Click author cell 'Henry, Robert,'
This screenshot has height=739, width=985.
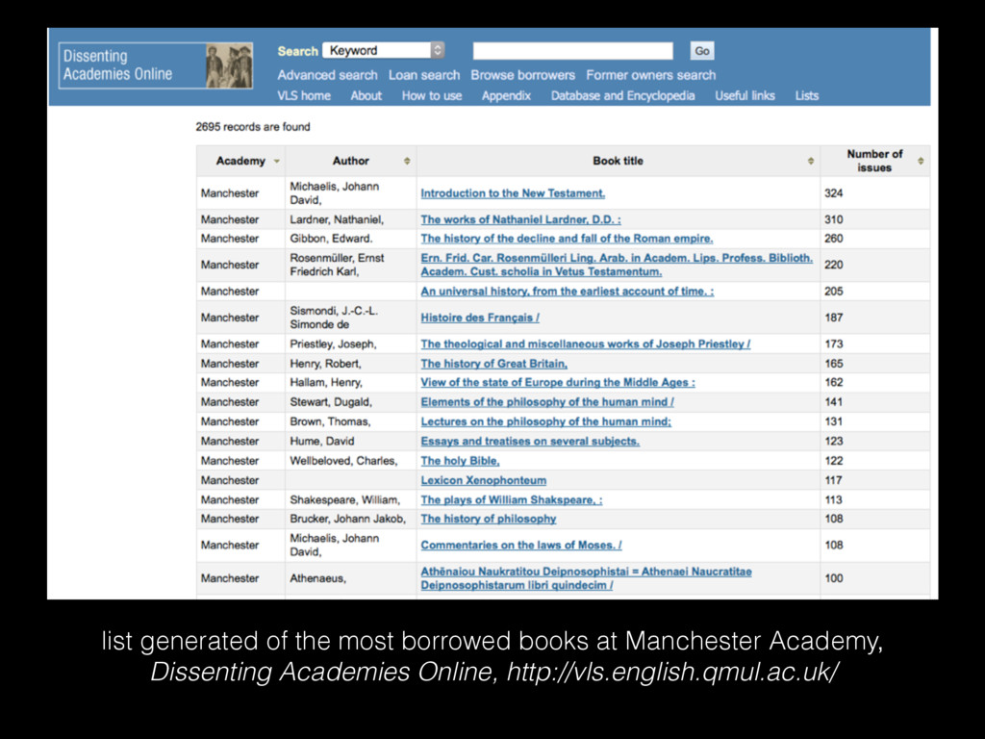(325, 364)
